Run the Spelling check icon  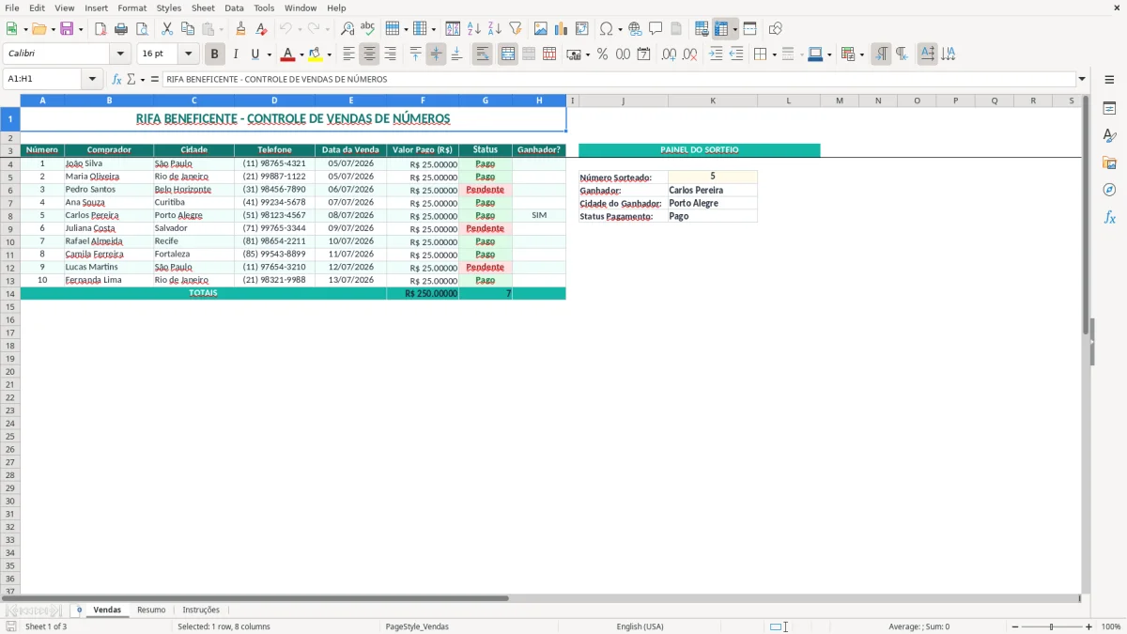point(367,29)
